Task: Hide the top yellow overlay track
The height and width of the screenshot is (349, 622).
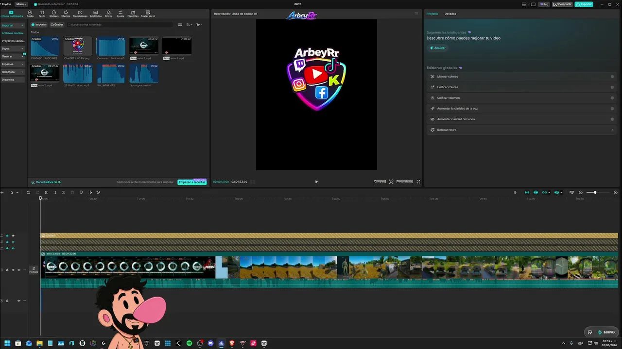Action: click(13, 236)
